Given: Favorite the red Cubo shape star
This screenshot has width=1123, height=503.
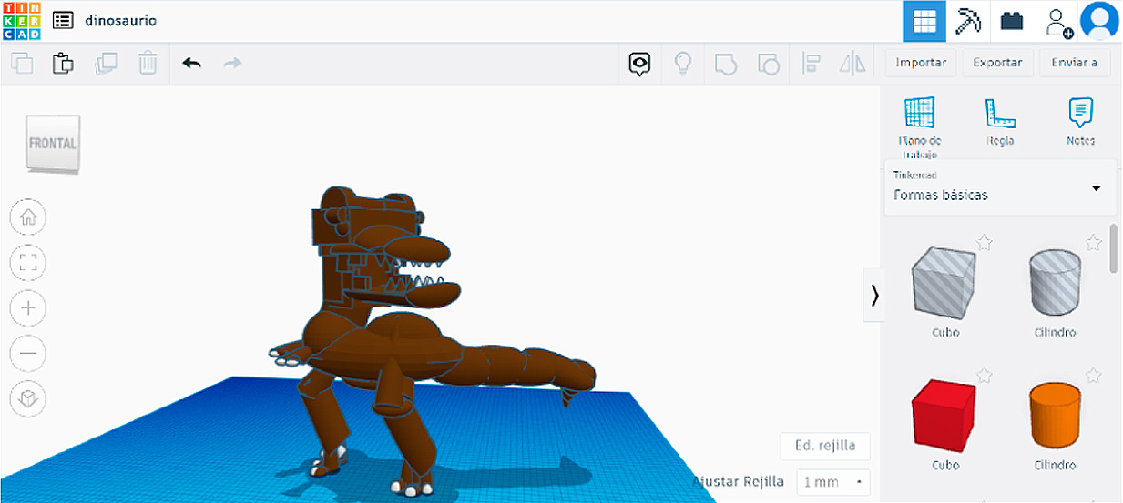Looking at the screenshot, I should pos(984,376).
